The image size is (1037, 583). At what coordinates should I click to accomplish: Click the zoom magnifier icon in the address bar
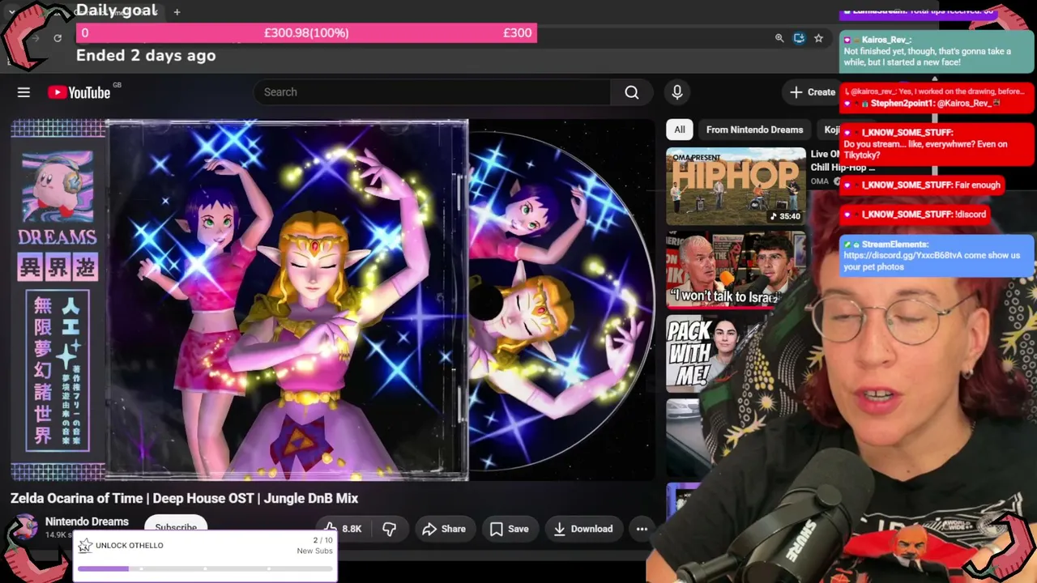tap(779, 38)
